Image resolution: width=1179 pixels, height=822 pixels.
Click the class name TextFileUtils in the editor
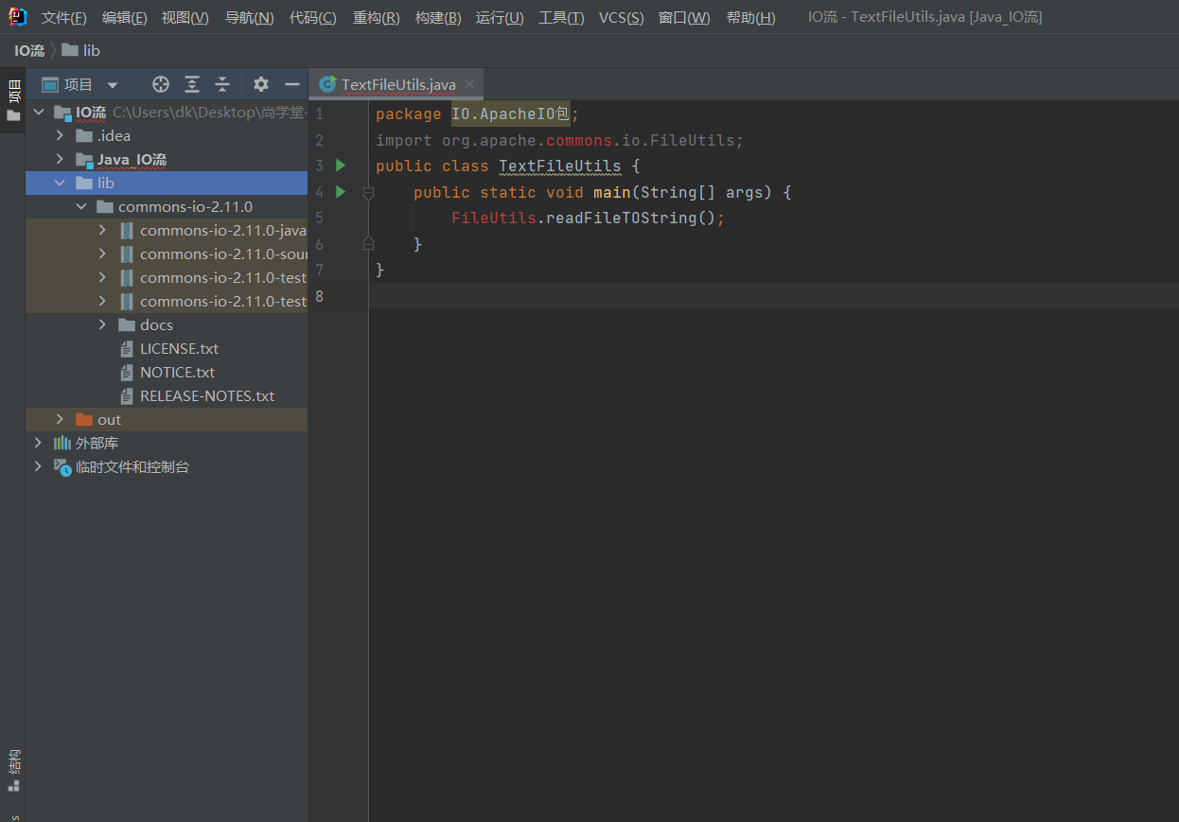(560, 166)
